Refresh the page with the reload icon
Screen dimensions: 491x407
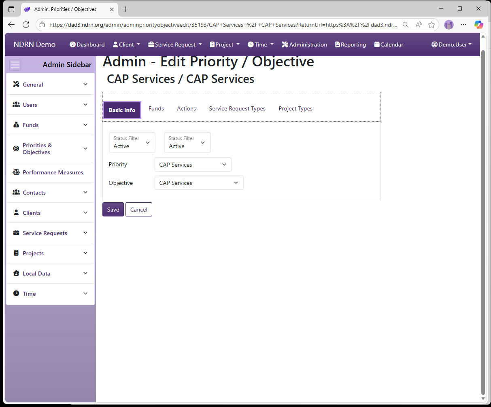coord(26,25)
